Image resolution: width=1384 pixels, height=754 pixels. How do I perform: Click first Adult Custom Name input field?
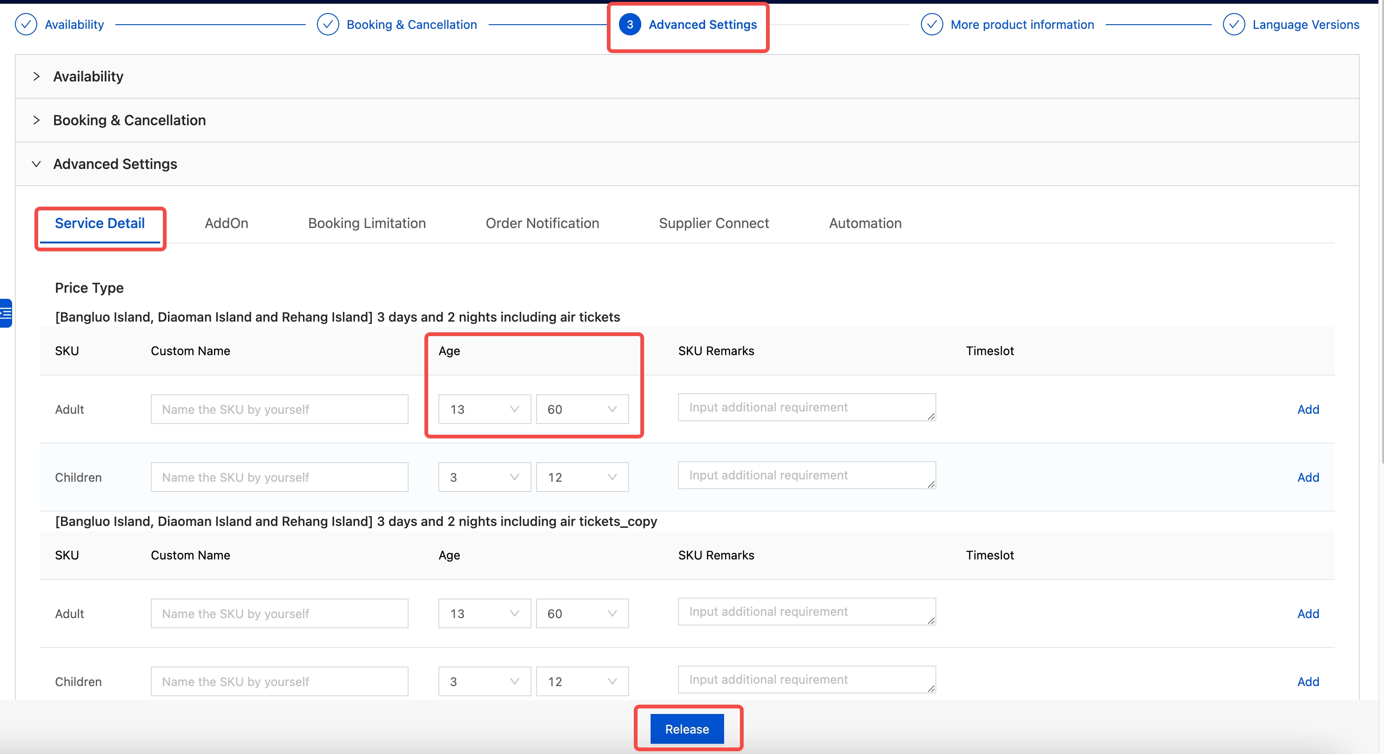(x=279, y=410)
